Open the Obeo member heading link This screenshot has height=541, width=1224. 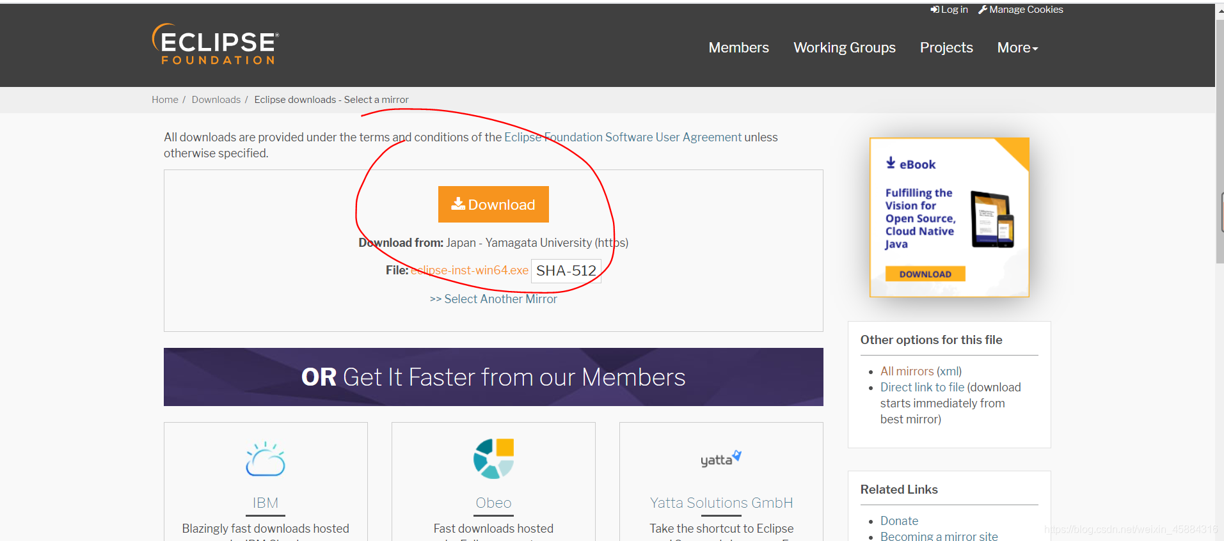pos(493,503)
